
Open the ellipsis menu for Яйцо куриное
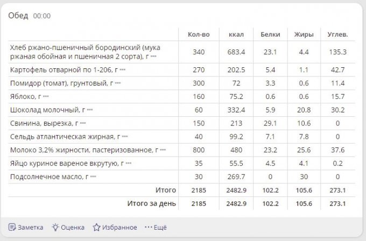[128, 164]
